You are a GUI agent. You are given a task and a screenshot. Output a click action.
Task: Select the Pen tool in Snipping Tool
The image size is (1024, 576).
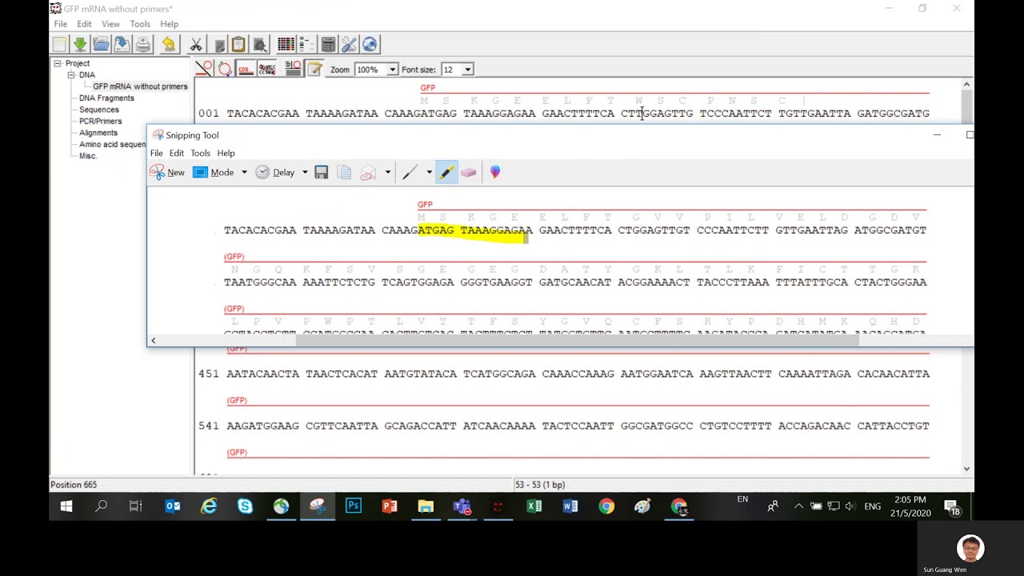click(x=410, y=172)
